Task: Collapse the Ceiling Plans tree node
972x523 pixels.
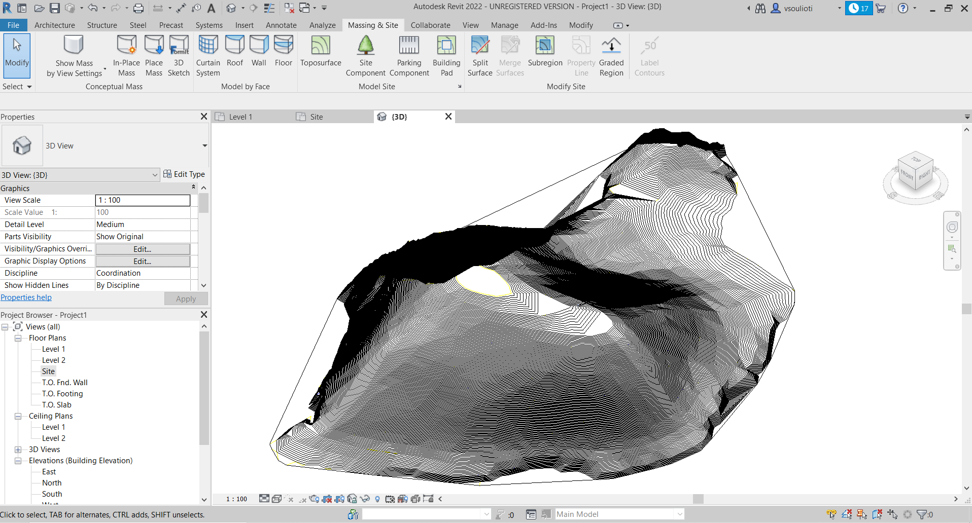Action: tap(18, 416)
